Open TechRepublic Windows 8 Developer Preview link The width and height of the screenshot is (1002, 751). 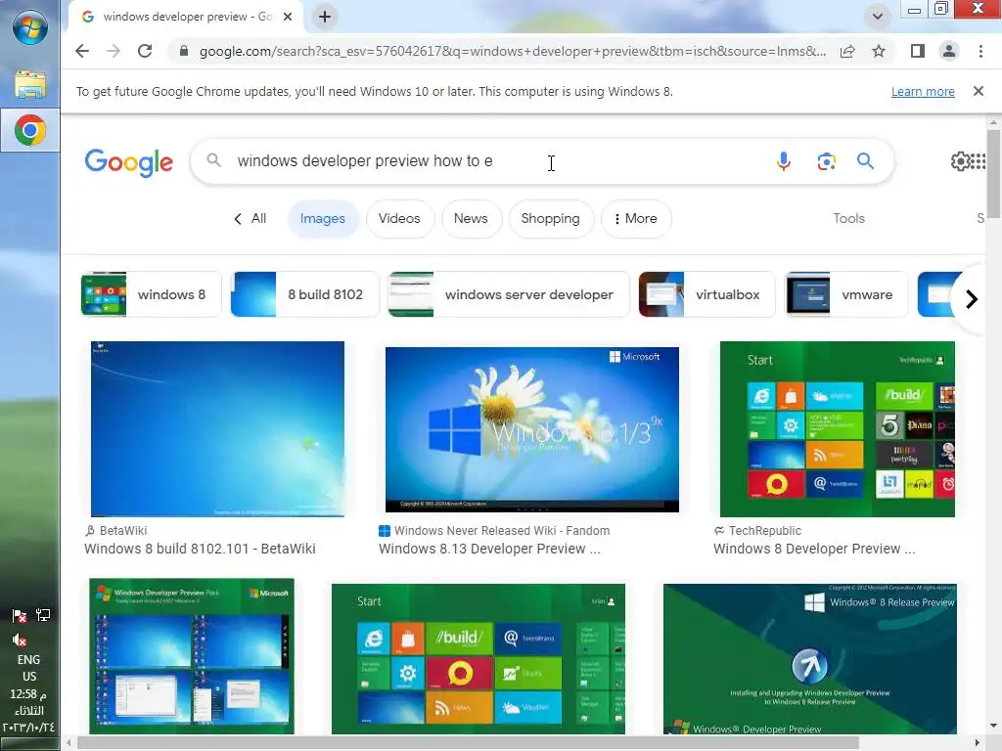click(814, 549)
